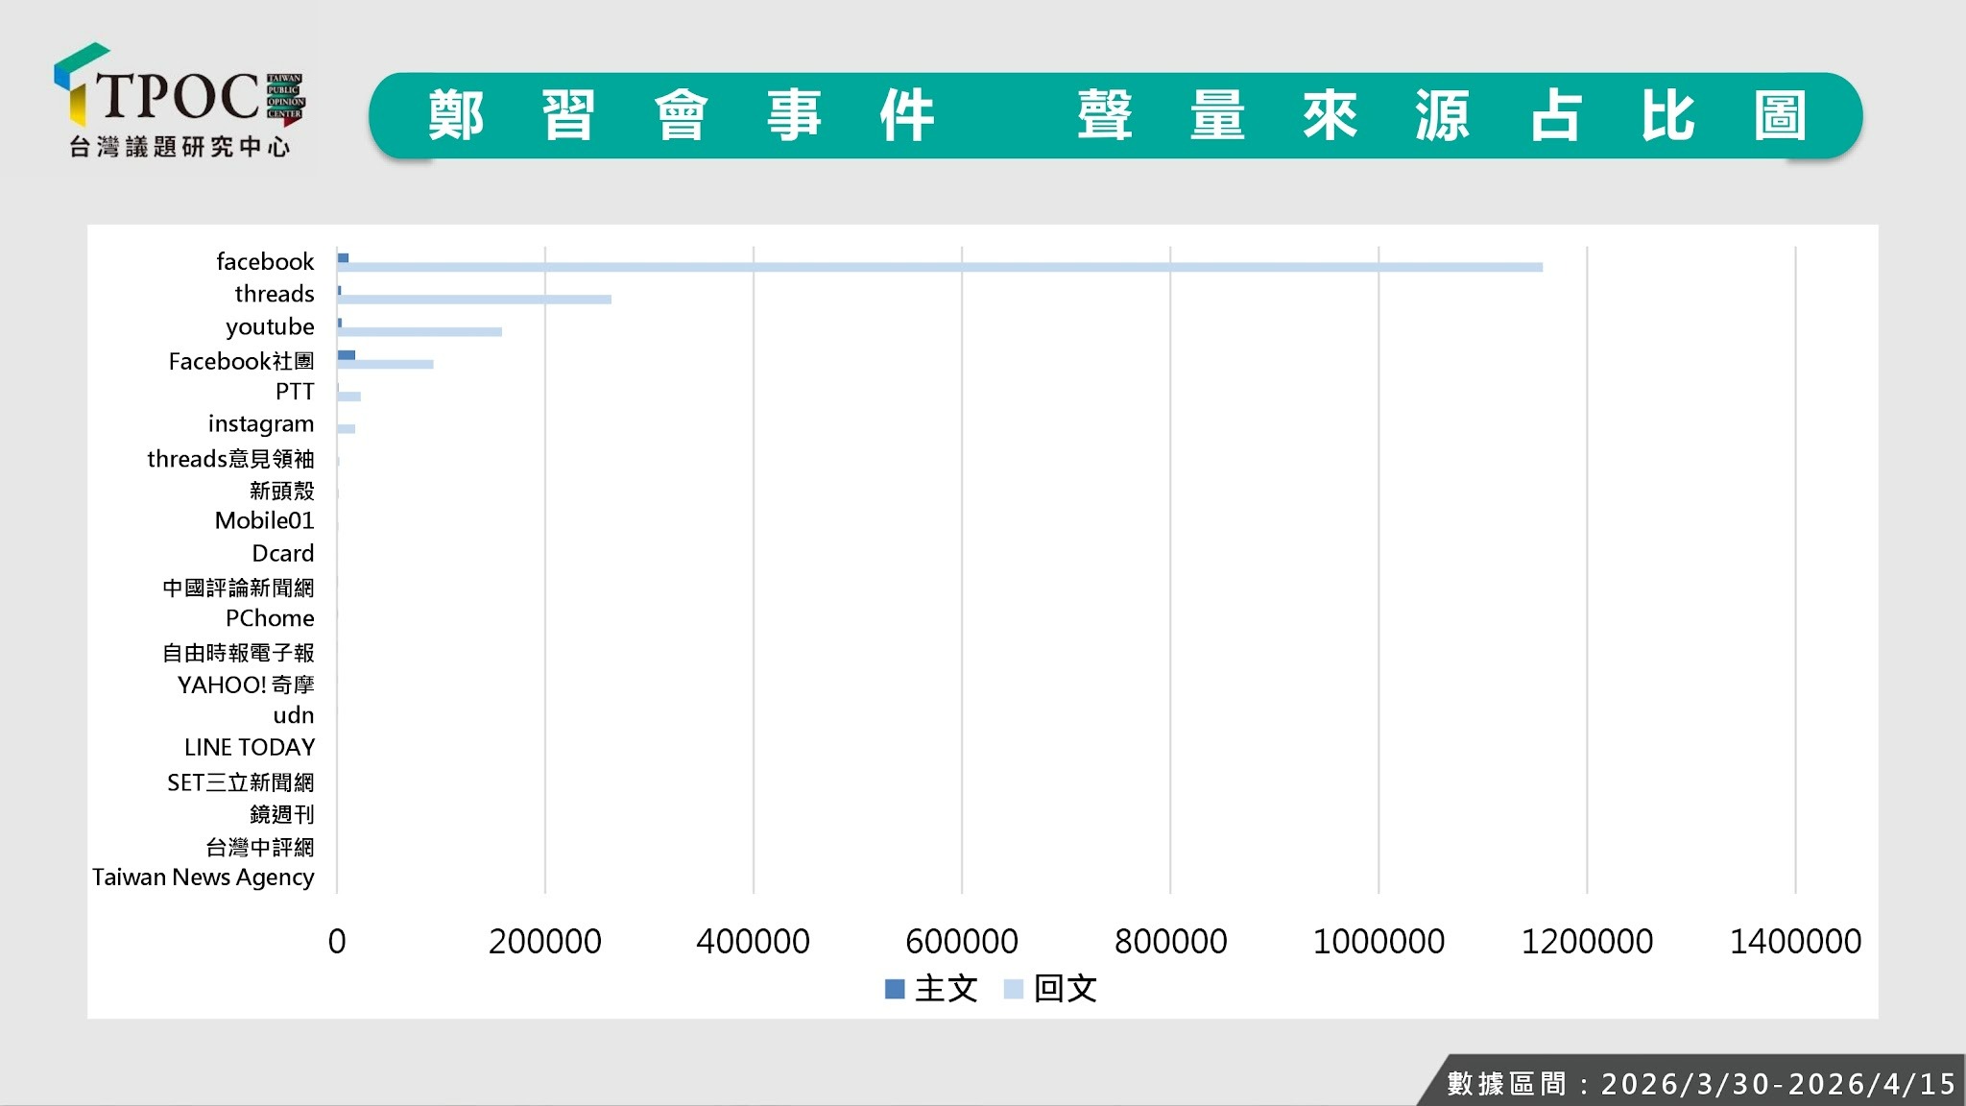Select the threads意見領袖 axis label
Viewport: 1966px width, 1106px height.
230,459
